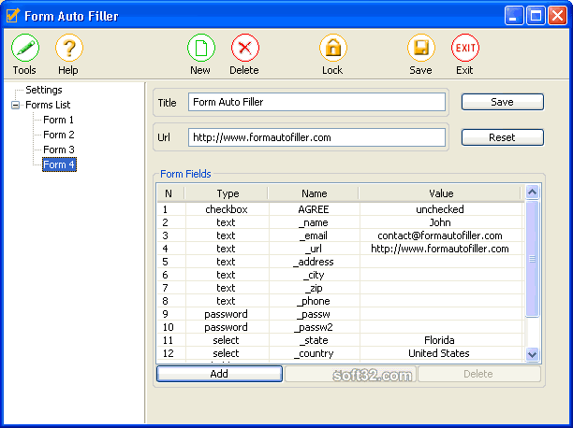Click the scroll up arrow of fields table
The image size is (573, 428).
533,192
